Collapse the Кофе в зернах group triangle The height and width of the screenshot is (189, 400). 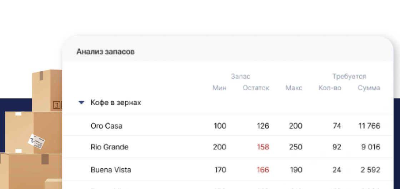81,103
